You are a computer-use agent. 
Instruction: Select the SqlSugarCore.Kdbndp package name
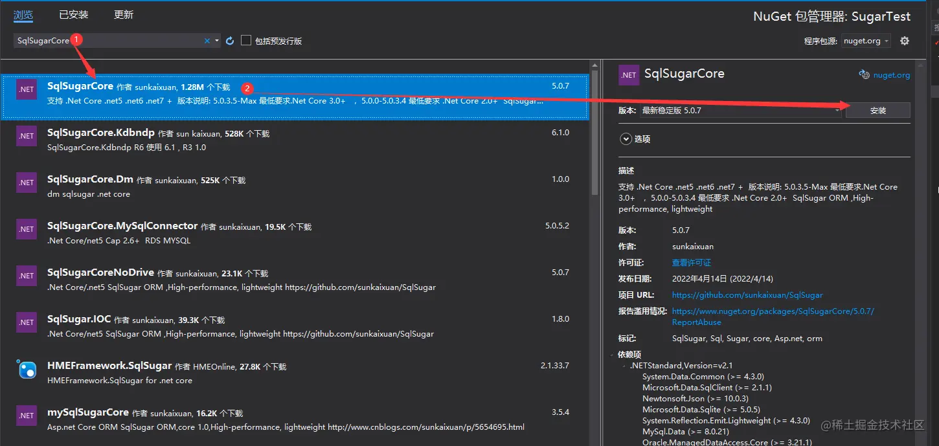pos(101,133)
